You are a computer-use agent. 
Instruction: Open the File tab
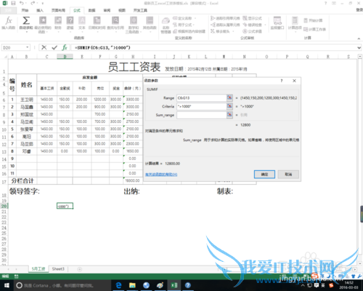[x=8, y=10]
